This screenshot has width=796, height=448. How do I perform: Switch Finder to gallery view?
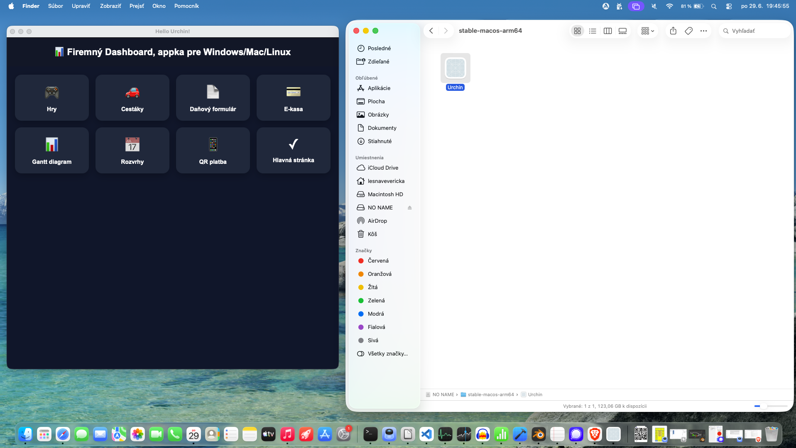(x=622, y=31)
